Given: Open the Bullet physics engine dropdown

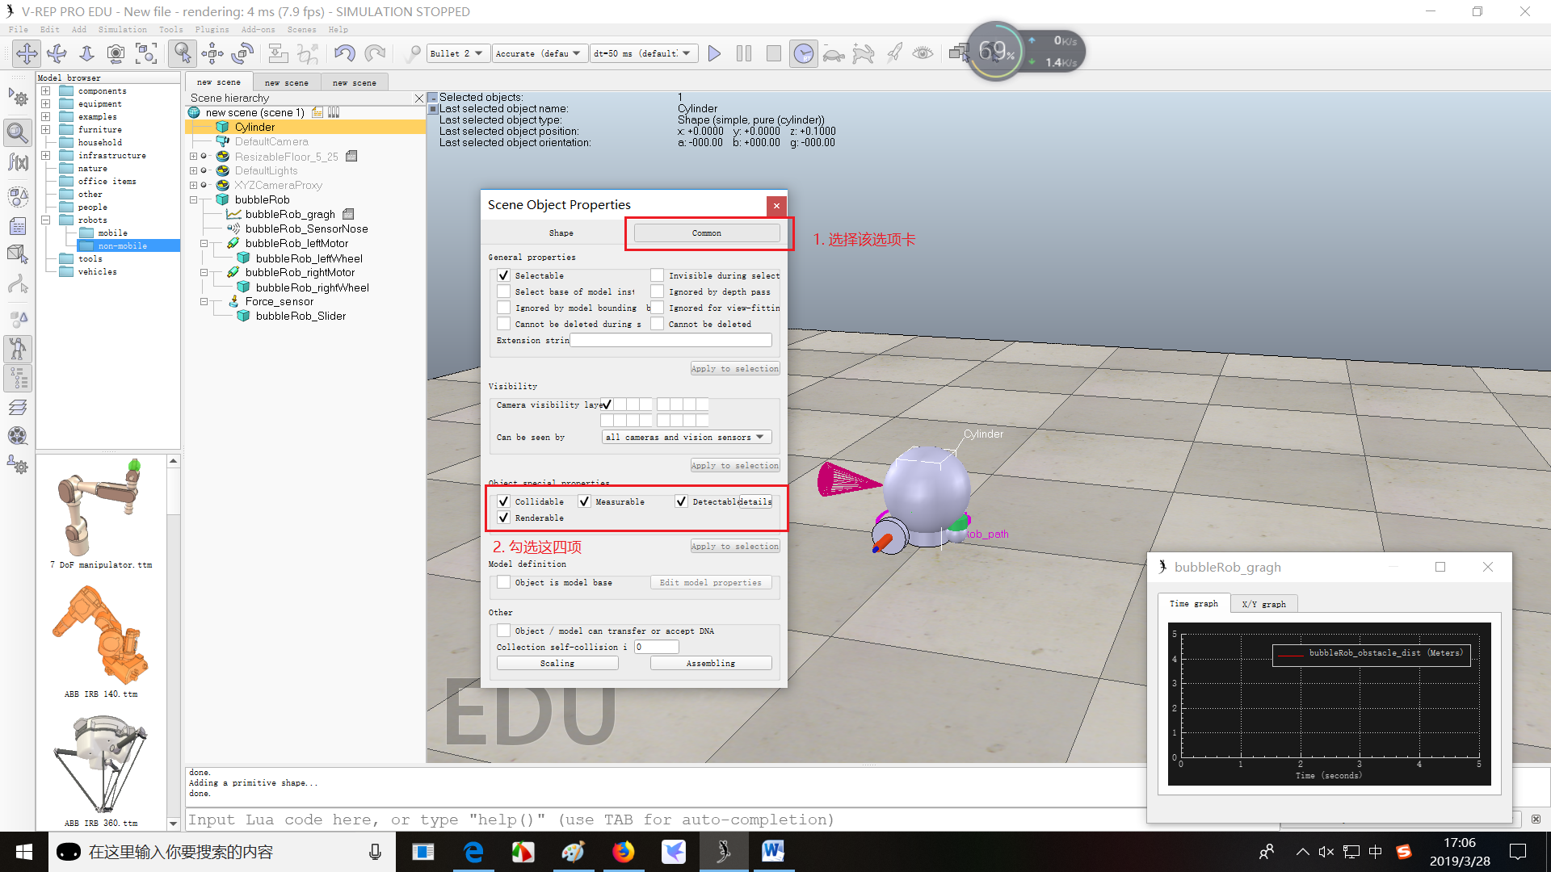Looking at the screenshot, I should pos(457,53).
